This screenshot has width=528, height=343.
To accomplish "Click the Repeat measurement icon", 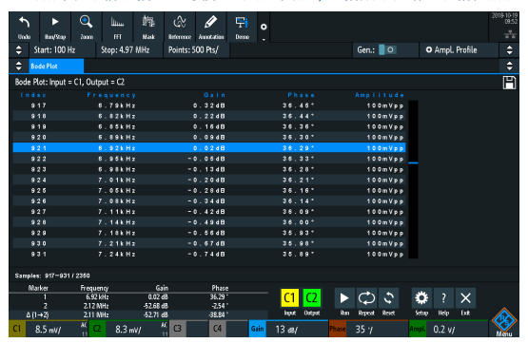I will (x=366, y=298).
